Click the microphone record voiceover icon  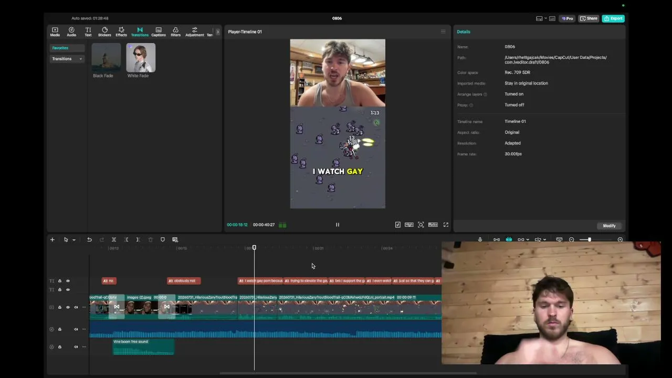480,239
